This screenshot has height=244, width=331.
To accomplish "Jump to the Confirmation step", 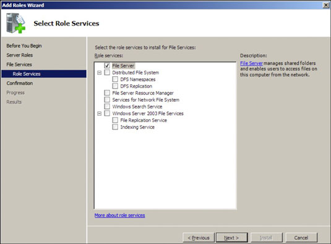I will point(20,83).
